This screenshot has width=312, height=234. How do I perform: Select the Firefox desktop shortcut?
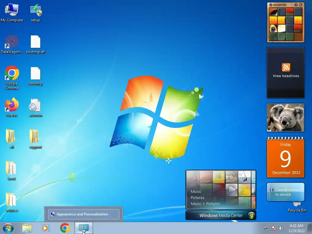[x=12, y=107]
